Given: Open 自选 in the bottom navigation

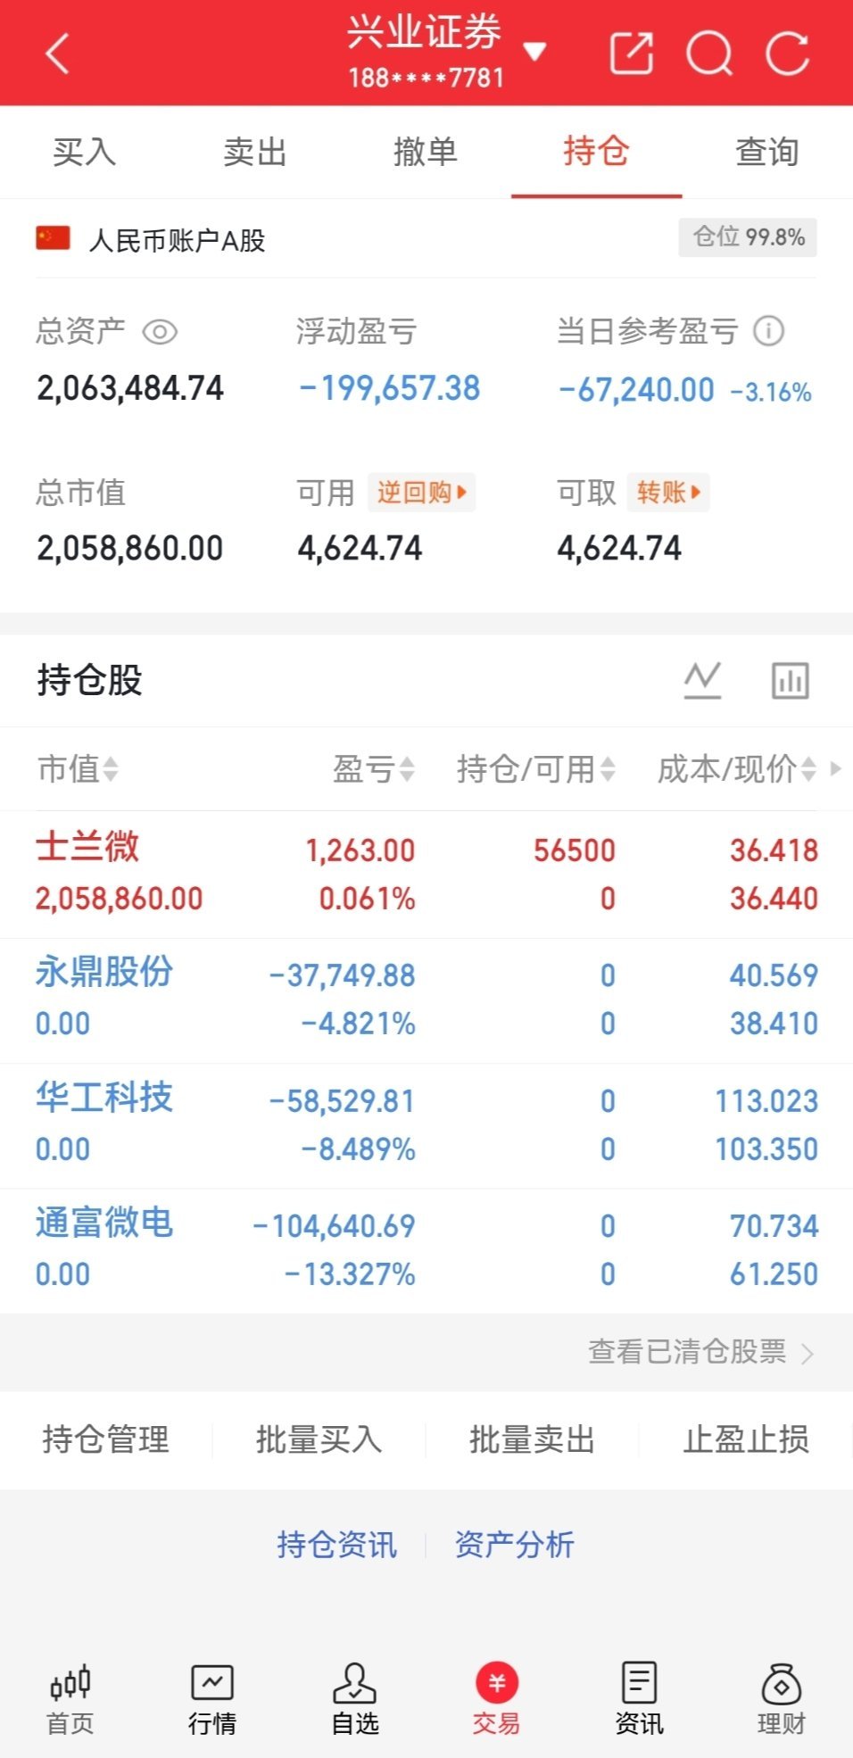Looking at the screenshot, I should [x=355, y=1699].
